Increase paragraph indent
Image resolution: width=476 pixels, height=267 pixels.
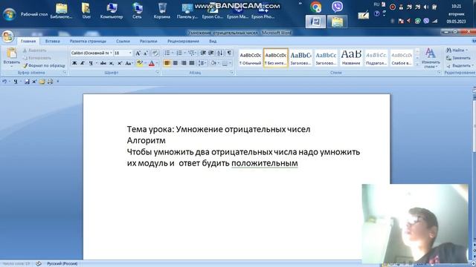pos(211,53)
